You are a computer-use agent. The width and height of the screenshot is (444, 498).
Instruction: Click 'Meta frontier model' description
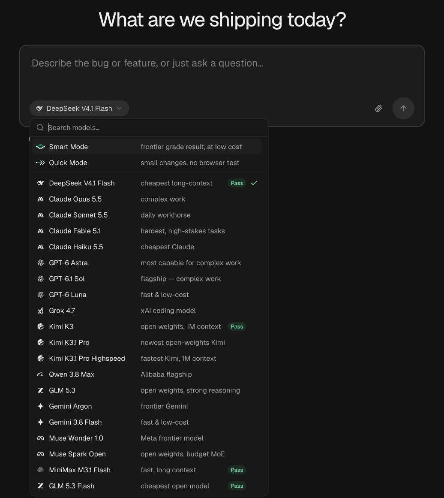click(172, 438)
